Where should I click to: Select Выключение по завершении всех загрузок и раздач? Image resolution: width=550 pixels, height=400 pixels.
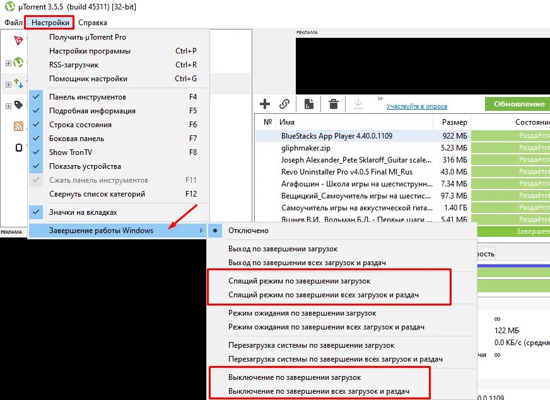coord(342,391)
